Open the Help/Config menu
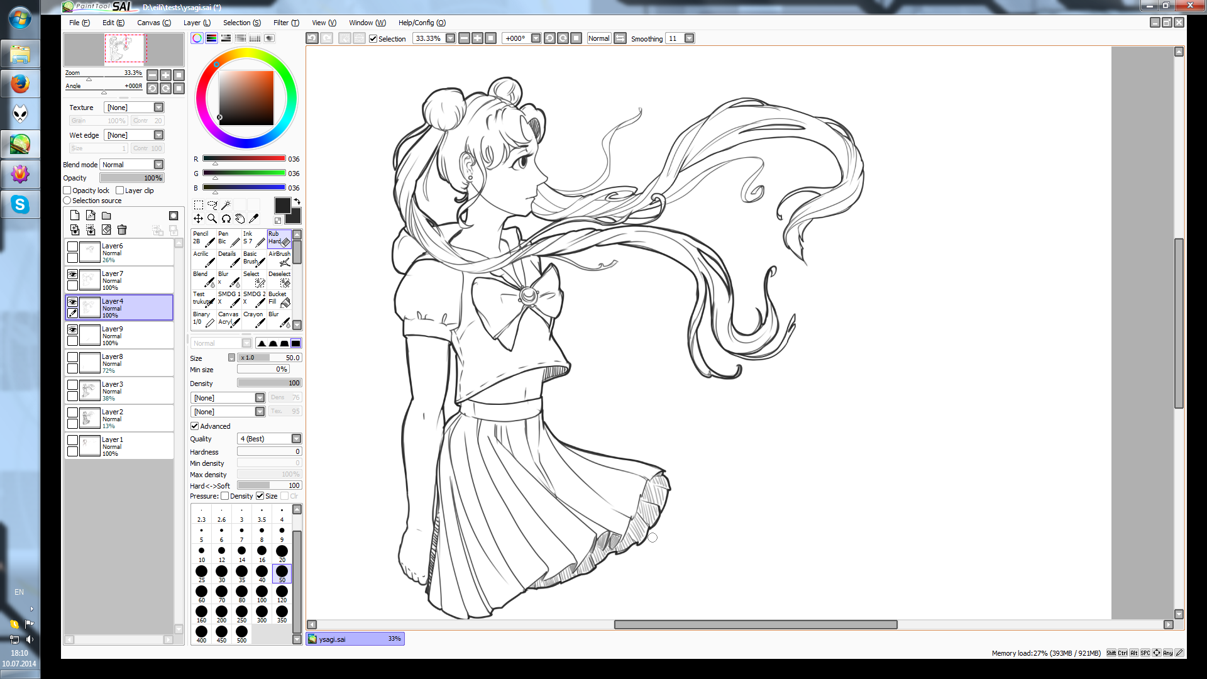The width and height of the screenshot is (1207, 679). tap(422, 23)
